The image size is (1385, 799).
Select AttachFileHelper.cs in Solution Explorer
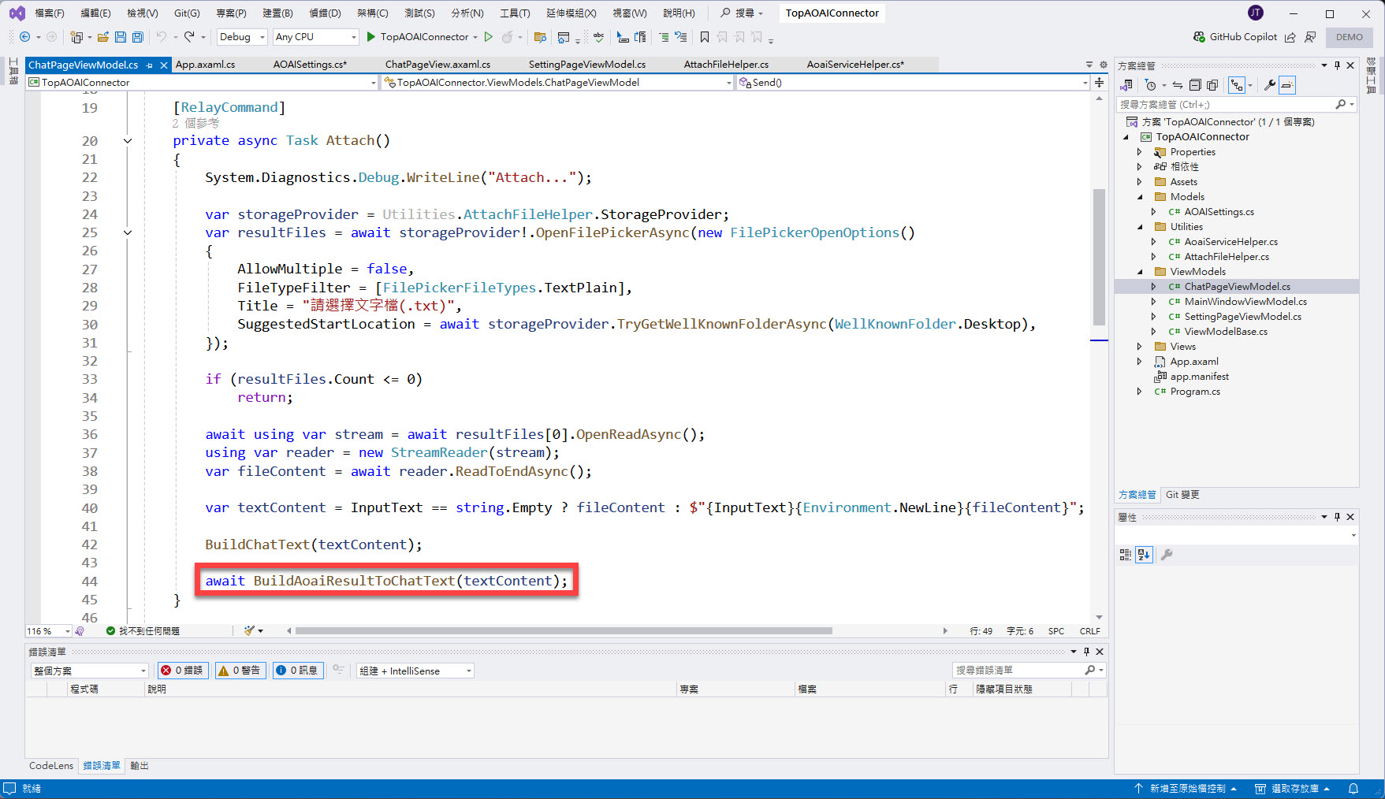1227,257
